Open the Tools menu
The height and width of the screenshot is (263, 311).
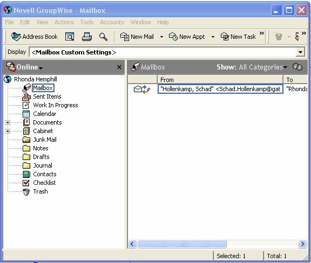coord(87,22)
